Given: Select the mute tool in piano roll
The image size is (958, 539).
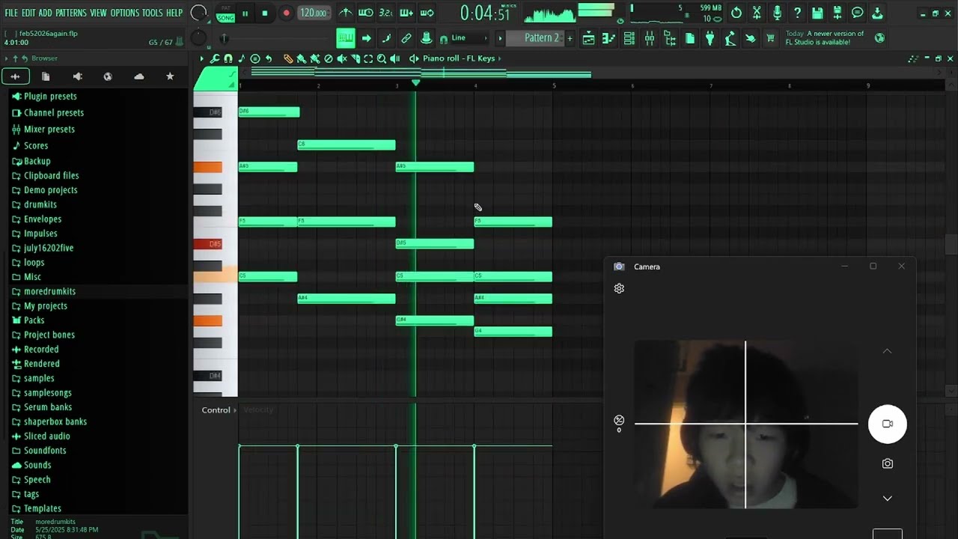Looking at the screenshot, I should (342, 58).
